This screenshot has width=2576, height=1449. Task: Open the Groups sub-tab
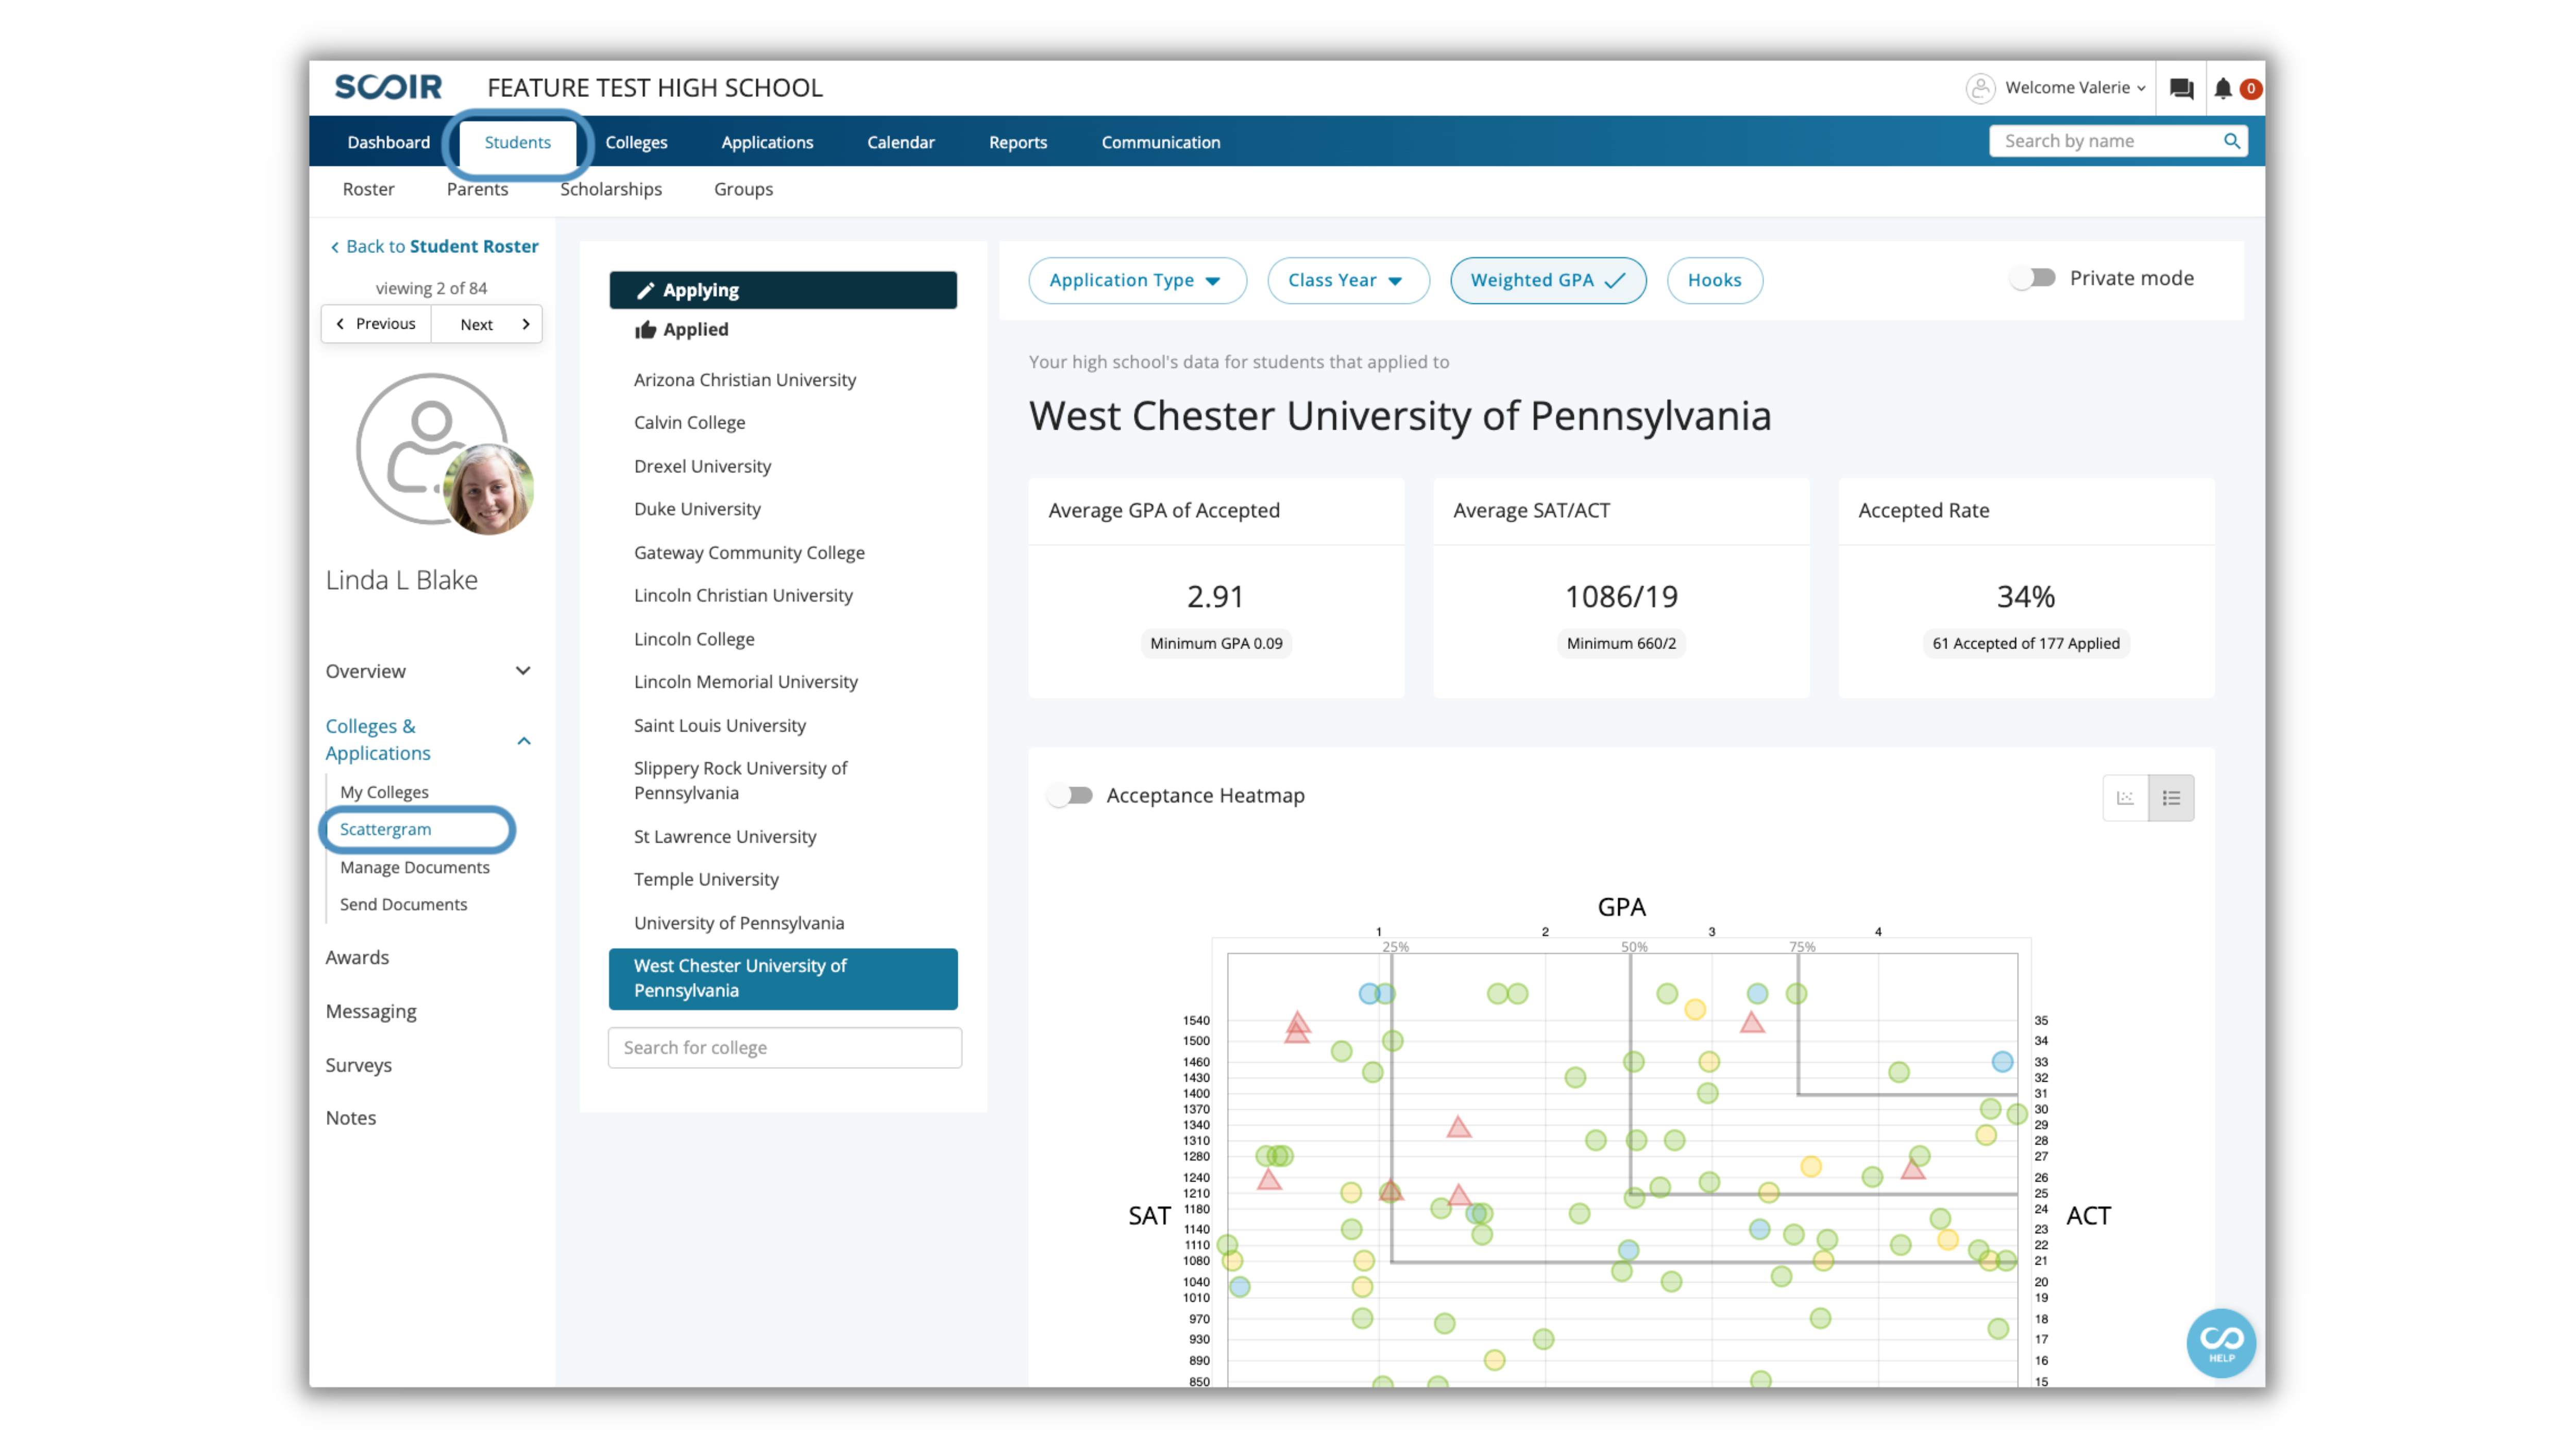[743, 189]
